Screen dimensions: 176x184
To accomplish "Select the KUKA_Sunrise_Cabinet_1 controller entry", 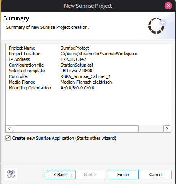I will click(x=86, y=76).
